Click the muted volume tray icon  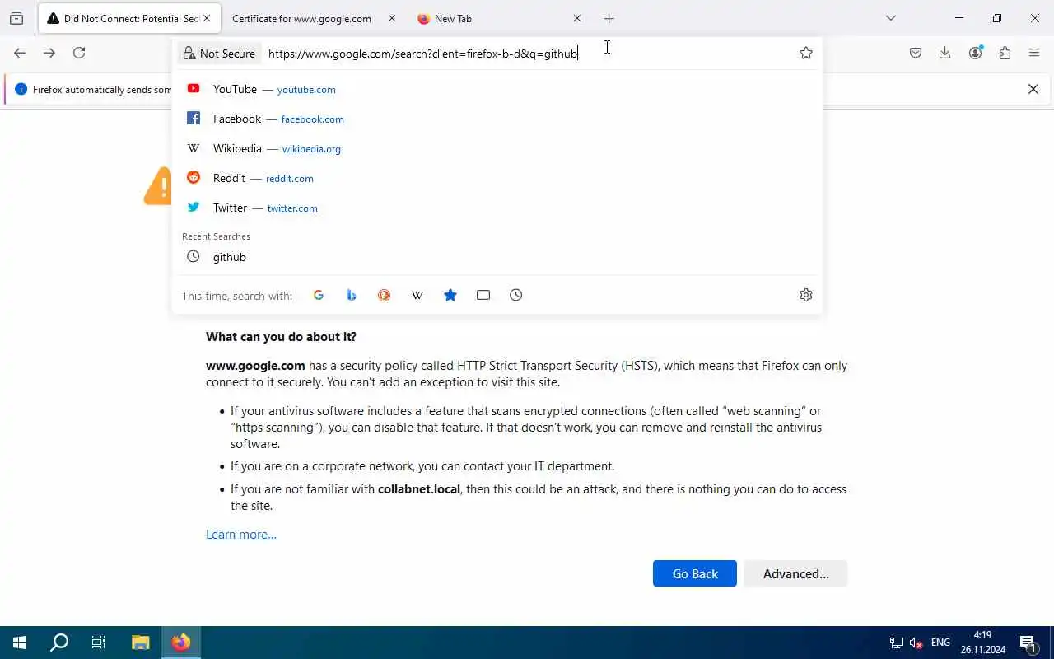click(x=916, y=643)
